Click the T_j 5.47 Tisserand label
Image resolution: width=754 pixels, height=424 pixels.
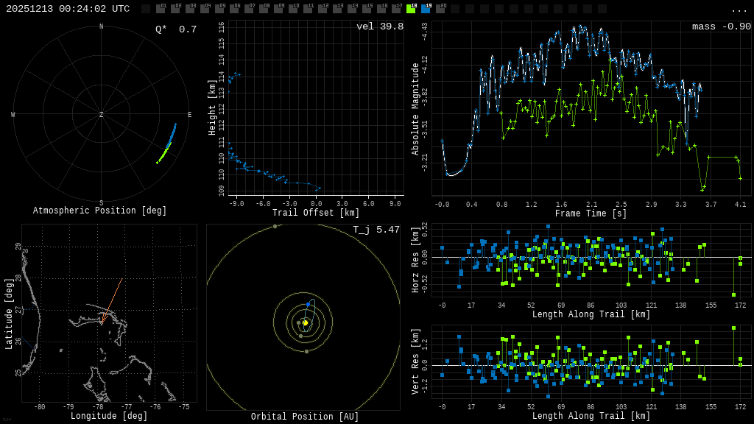(x=376, y=230)
